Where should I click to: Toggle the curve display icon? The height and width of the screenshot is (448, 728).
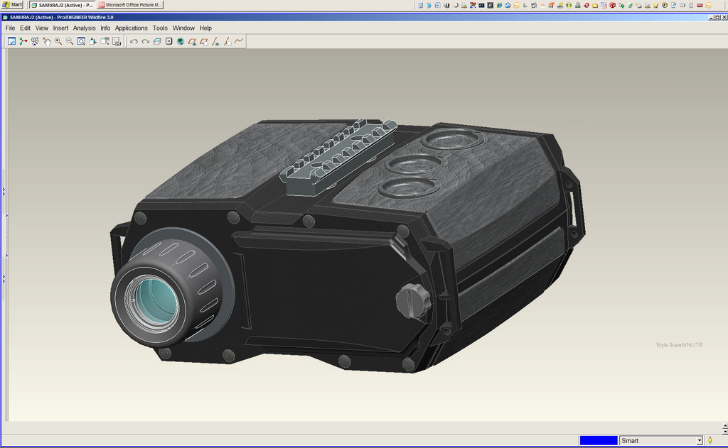point(239,41)
